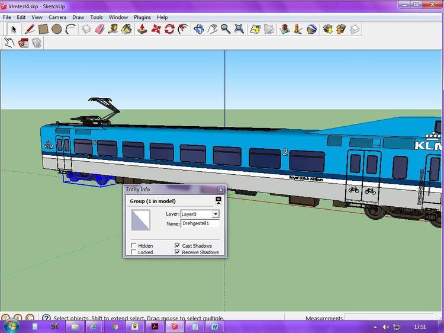Click the Share Model icon
444x333 pixels.
click(x=341, y=29)
